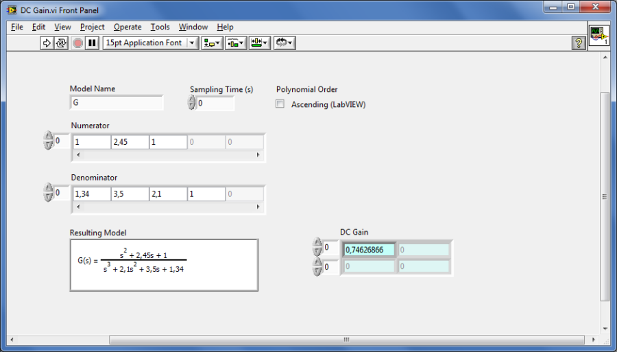Click Run Continuously button
The image size is (617, 352).
pos(61,43)
